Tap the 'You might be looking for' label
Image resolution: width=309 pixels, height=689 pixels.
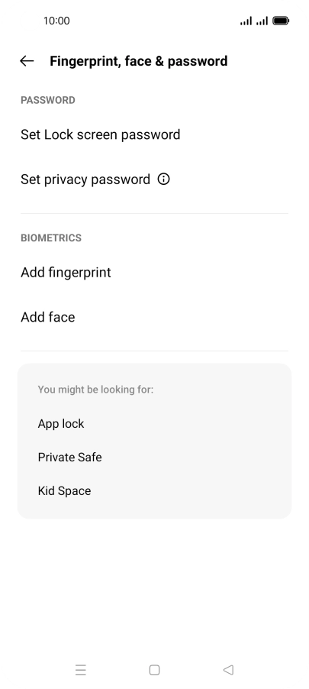pos(95,390)
